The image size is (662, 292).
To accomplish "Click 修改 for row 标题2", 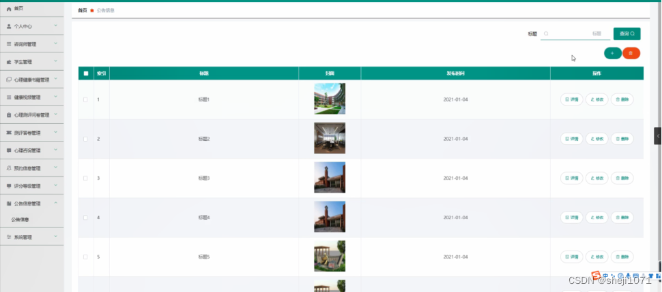I will tap(597, 139).
